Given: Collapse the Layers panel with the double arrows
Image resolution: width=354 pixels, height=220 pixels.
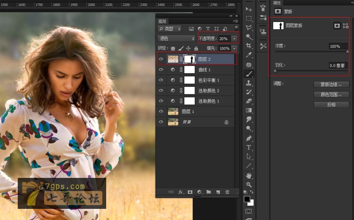Looking at the screenshot, I should 231,16.
